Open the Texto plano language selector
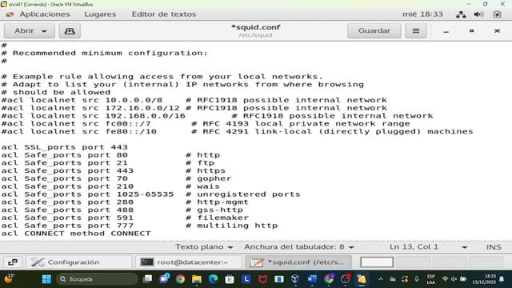Screen dimensions: 512x288 pyautogui.click(x=204, y=247)
